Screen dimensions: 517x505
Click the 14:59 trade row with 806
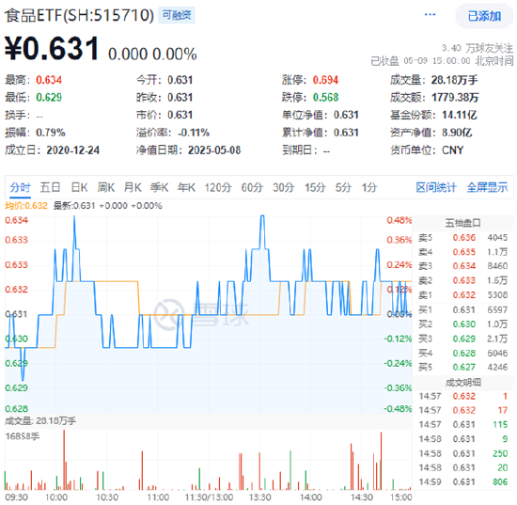tap(462, 481)
